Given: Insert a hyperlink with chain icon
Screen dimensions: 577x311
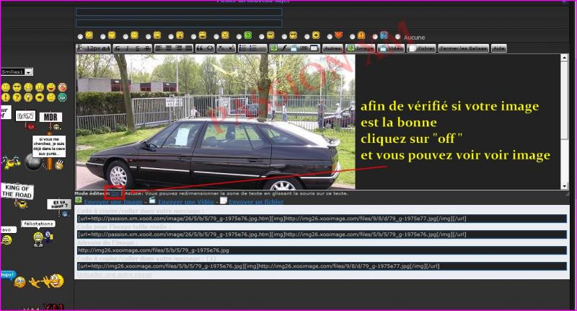Looking at the screenshot, I should tap(304, 48).
